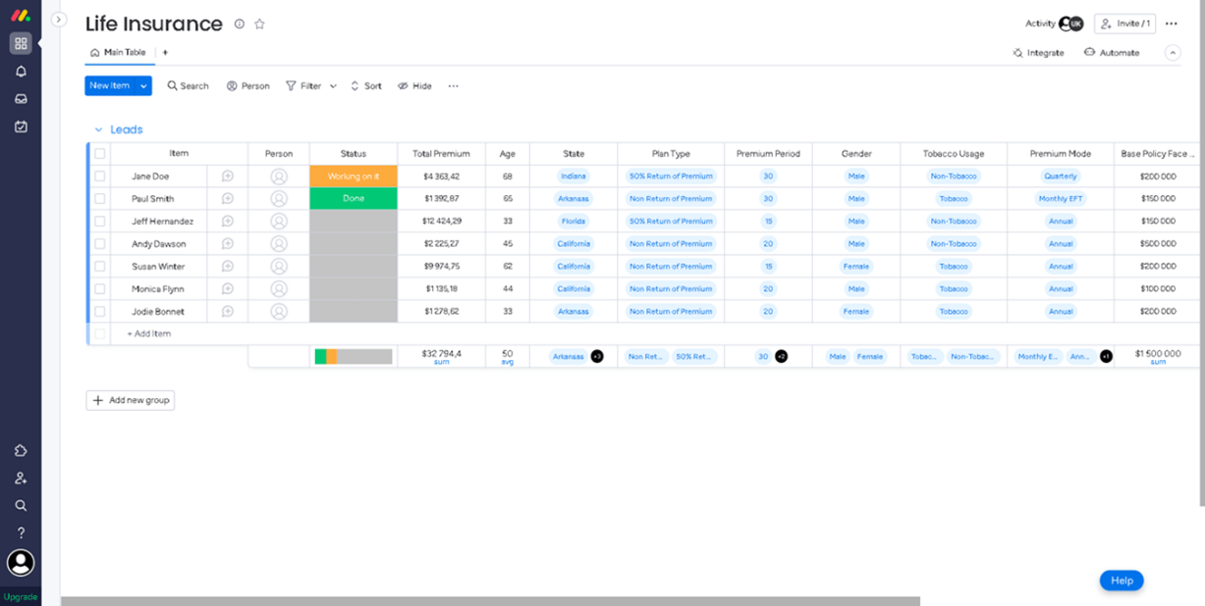Open empty status cell for Andy Dawson
Viewport: 1205px width, 606px height.
point(354,244)
